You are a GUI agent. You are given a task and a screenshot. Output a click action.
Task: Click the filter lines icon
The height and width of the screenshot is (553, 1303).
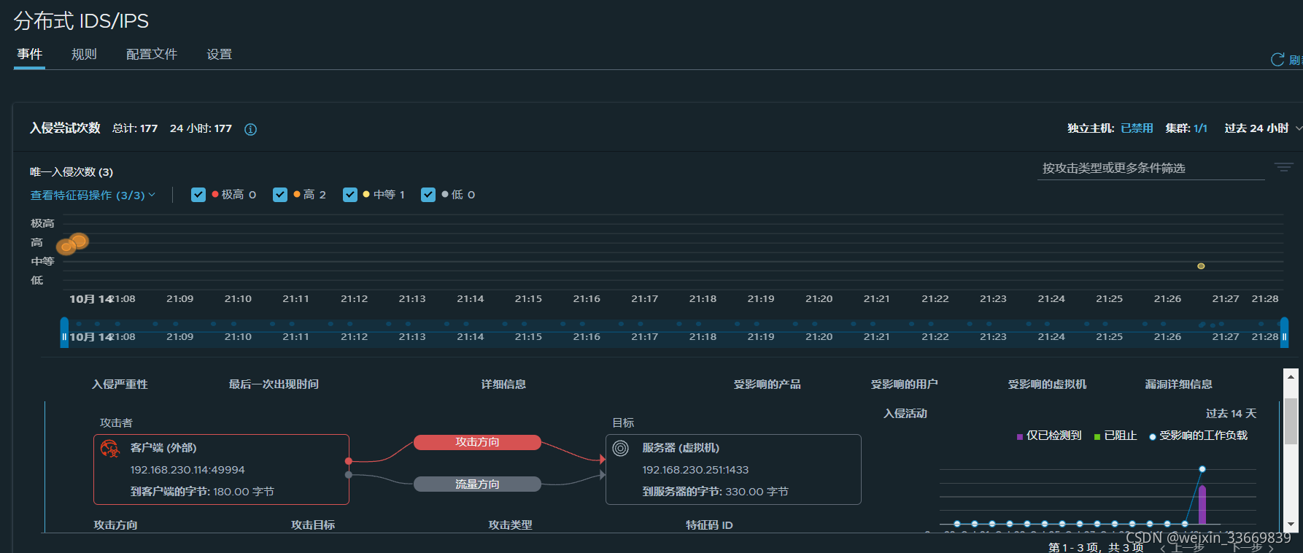coord(1283,168)
